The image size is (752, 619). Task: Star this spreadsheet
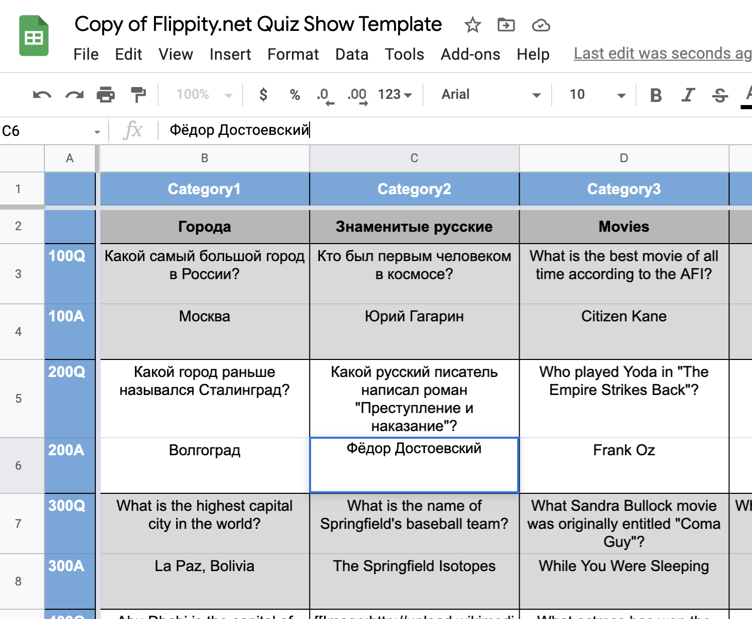tap(472, 25)
